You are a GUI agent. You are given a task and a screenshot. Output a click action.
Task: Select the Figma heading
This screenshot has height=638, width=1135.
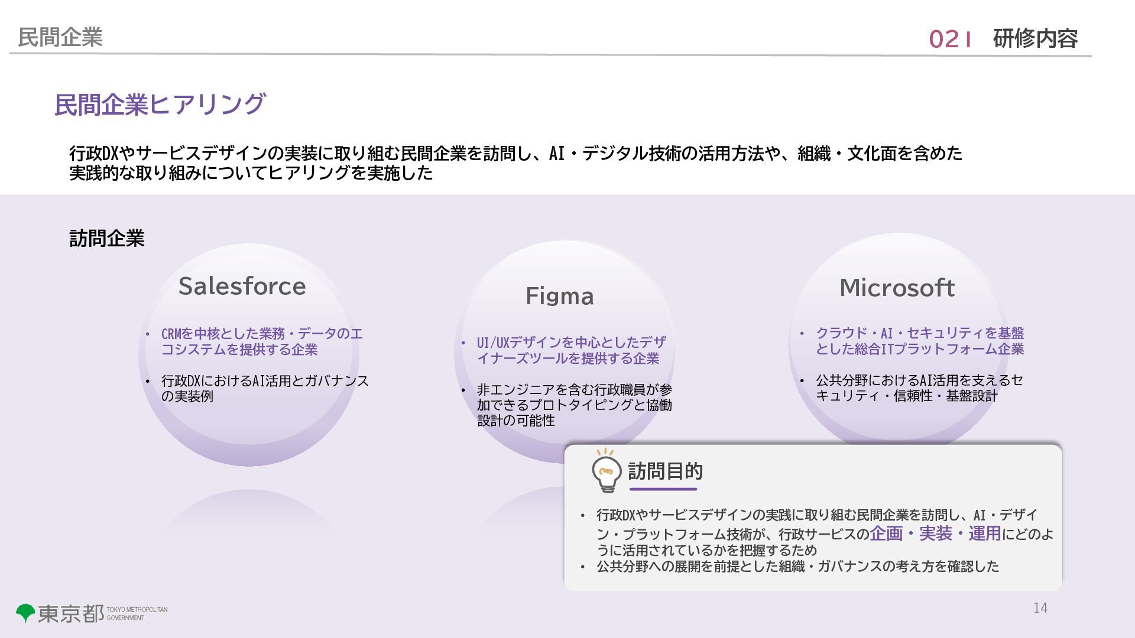559,296
